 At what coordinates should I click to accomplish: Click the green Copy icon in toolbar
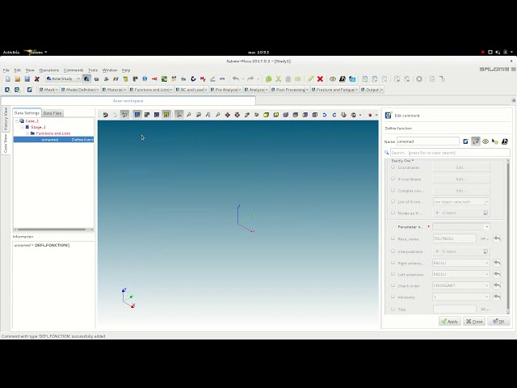pos(269,79)
